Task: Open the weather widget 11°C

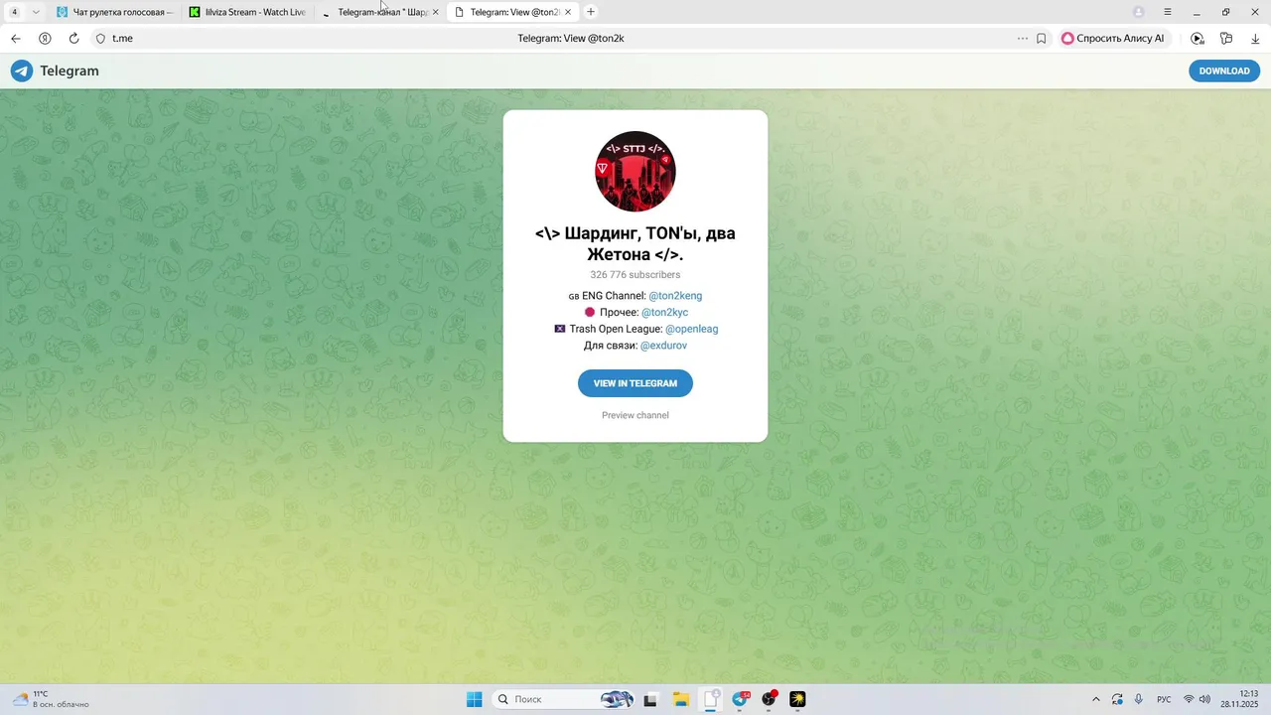Action: 51,699
